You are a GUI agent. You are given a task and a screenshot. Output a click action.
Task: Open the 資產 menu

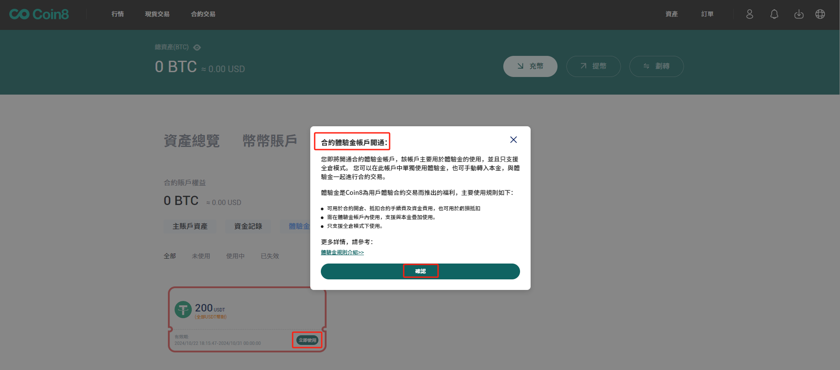[671, 14]
